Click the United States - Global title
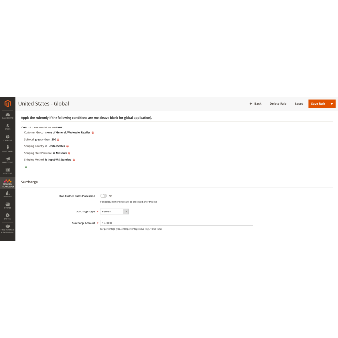338x338 pixels. click(x=43, y=104)
